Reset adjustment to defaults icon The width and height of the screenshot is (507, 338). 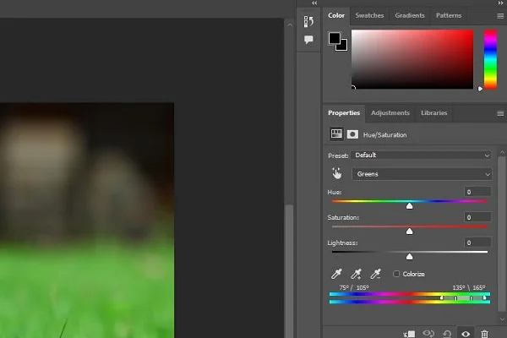(x=446, y=333)
